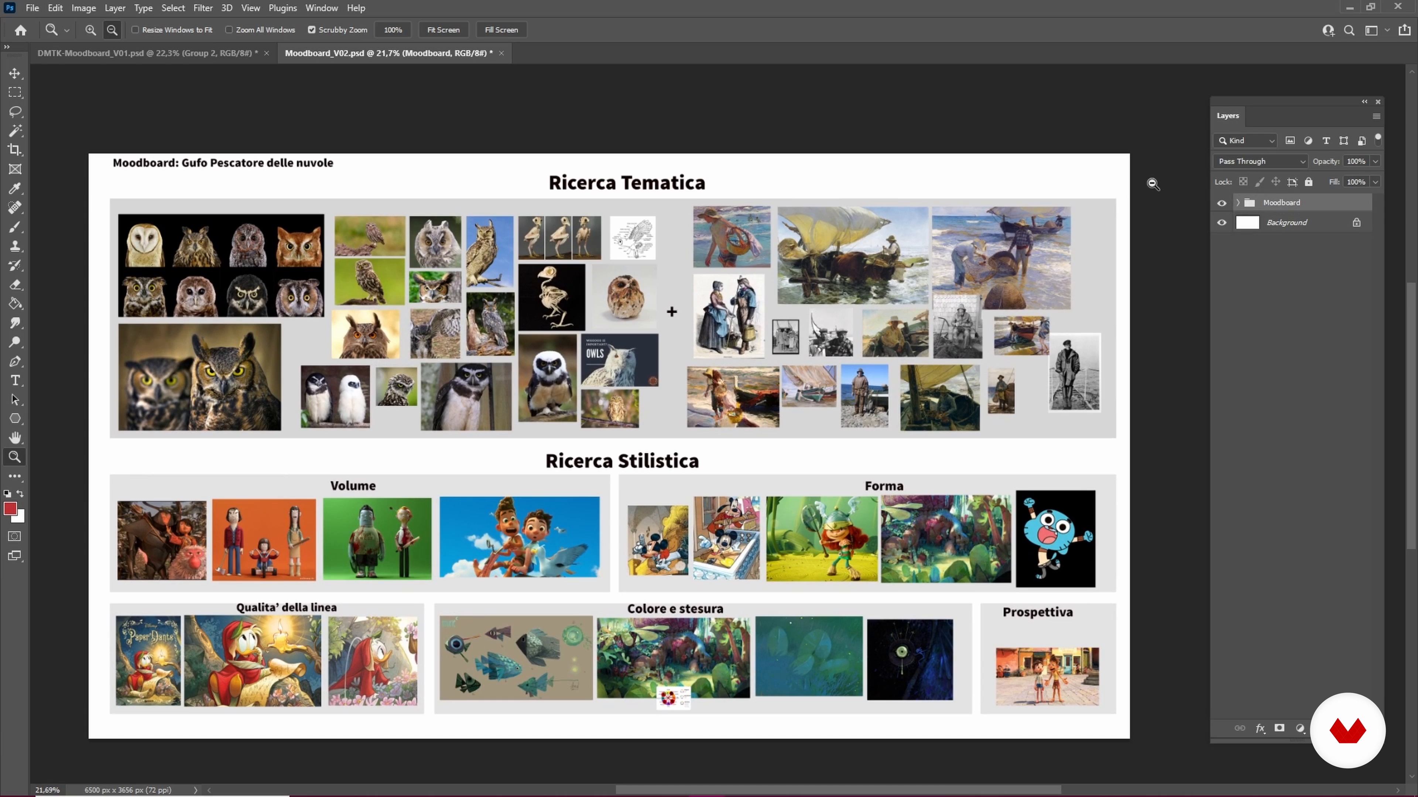Viewport: 1418px width, 797px height.
Task: Toggle type layer filter in Layers
Action: [x=1326, y=141]
